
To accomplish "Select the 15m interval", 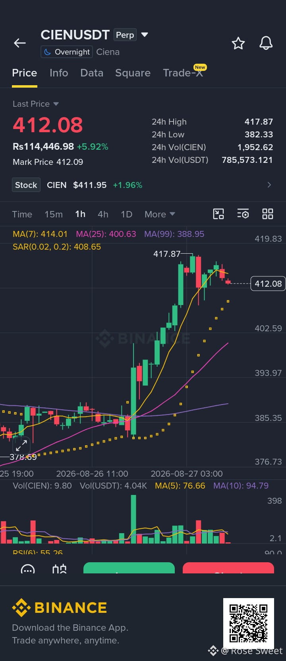I will 54,214.
